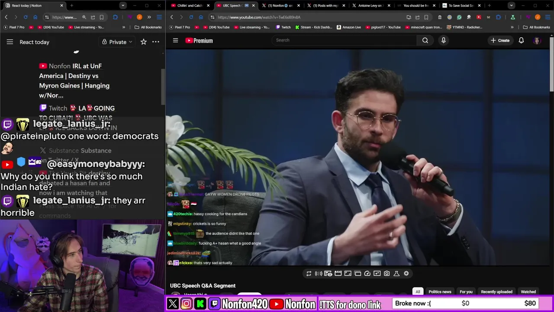Image resolution: width=554 pixels, height=312 pixels.
Task: Switch to the (1) Nonfon X tab
Action: 280,6
